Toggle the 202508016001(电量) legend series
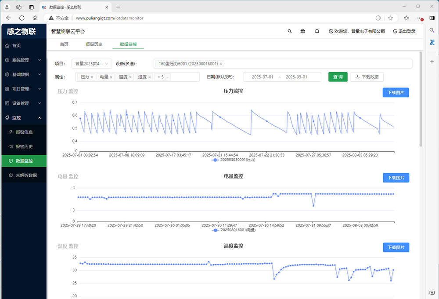Screen dimensions: 439x299 (233, 230)
